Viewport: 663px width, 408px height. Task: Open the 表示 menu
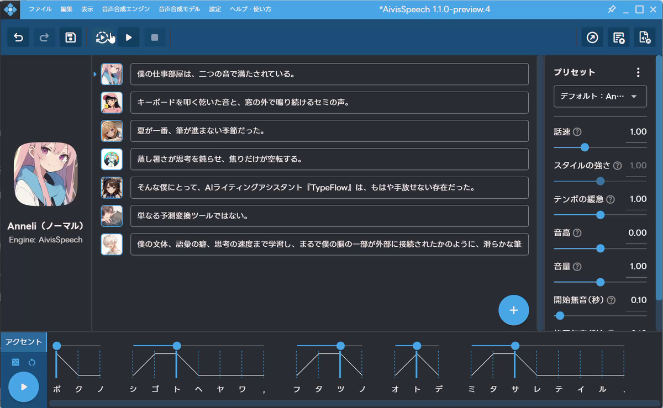(x=87, y=9)
